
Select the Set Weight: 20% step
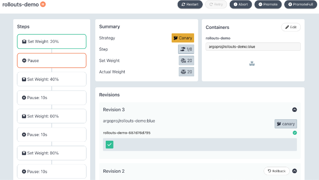point(52,42)
